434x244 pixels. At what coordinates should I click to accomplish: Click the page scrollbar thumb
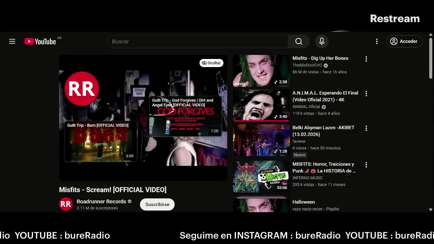coord(431,58)
